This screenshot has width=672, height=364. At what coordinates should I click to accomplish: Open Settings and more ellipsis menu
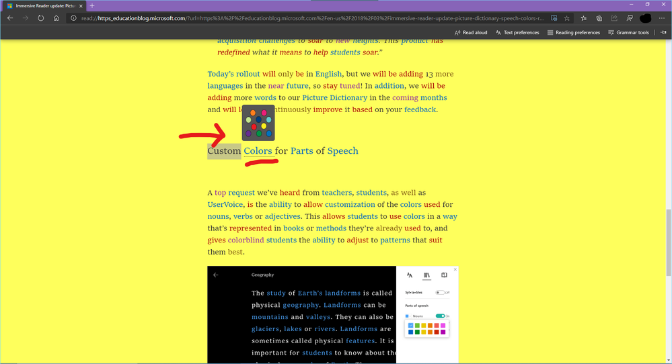coord(662,18)
